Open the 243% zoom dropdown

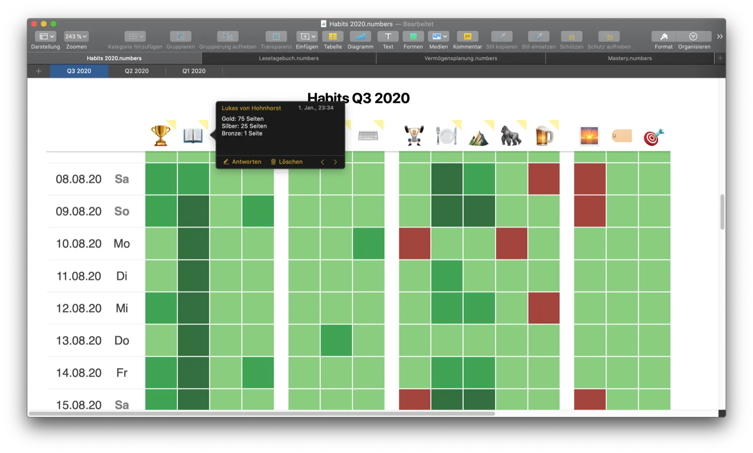76,36
